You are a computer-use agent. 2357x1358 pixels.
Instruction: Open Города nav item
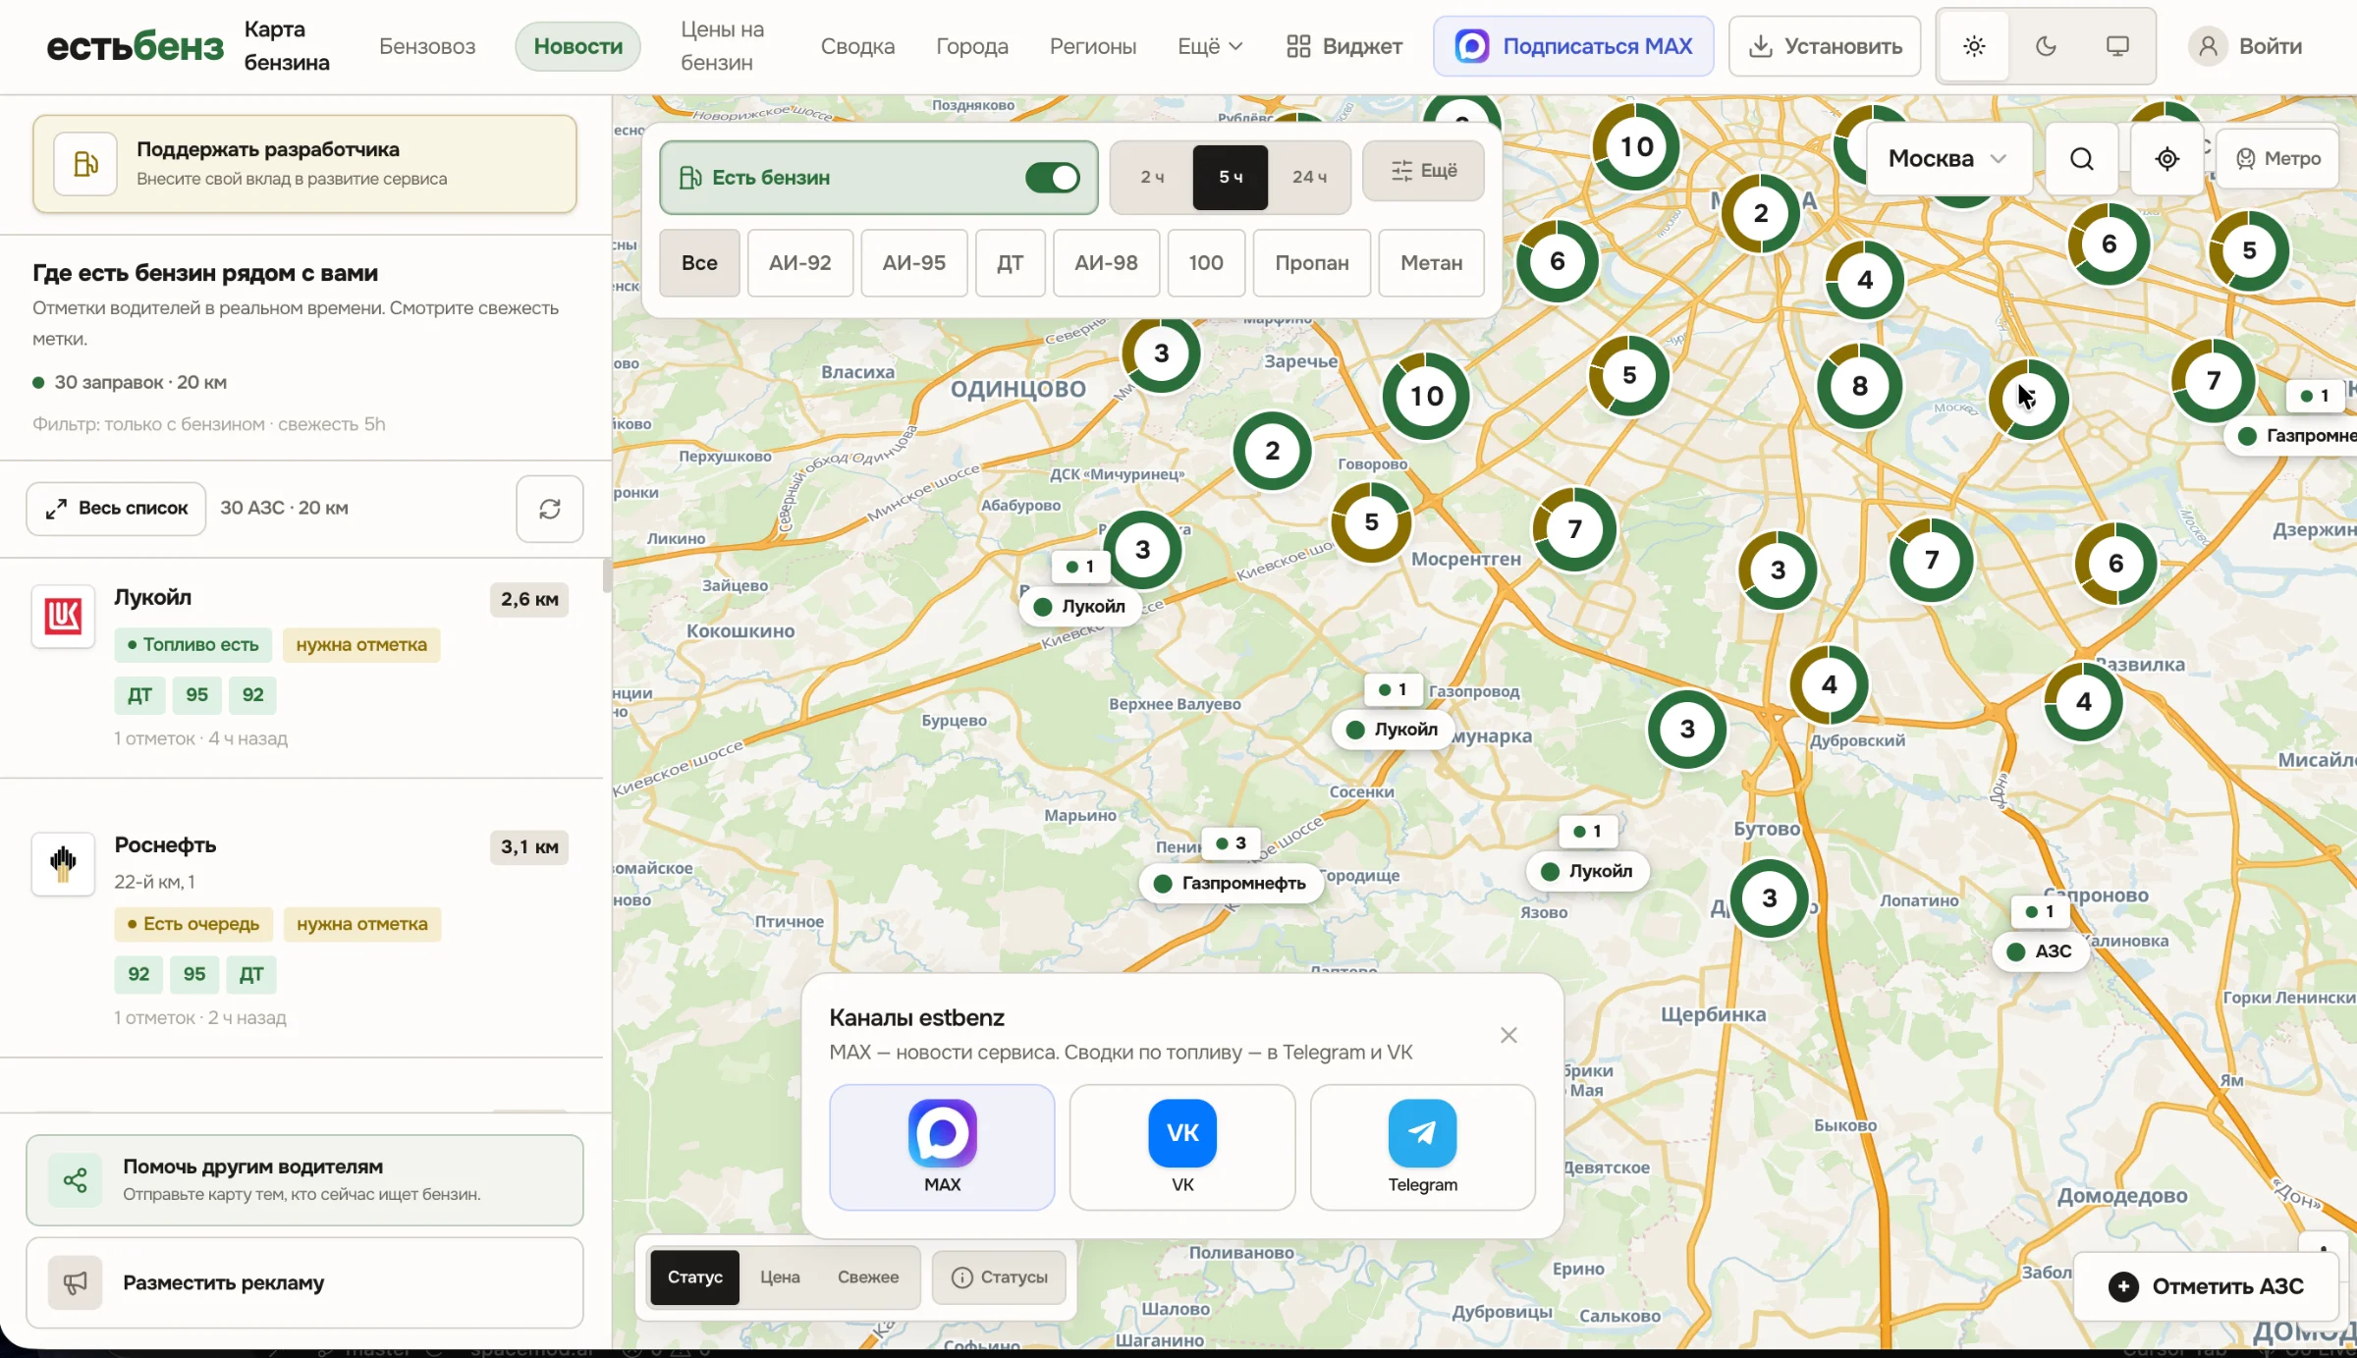(972, 46)
